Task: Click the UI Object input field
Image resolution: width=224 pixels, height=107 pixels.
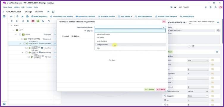Action: (130, 31)
